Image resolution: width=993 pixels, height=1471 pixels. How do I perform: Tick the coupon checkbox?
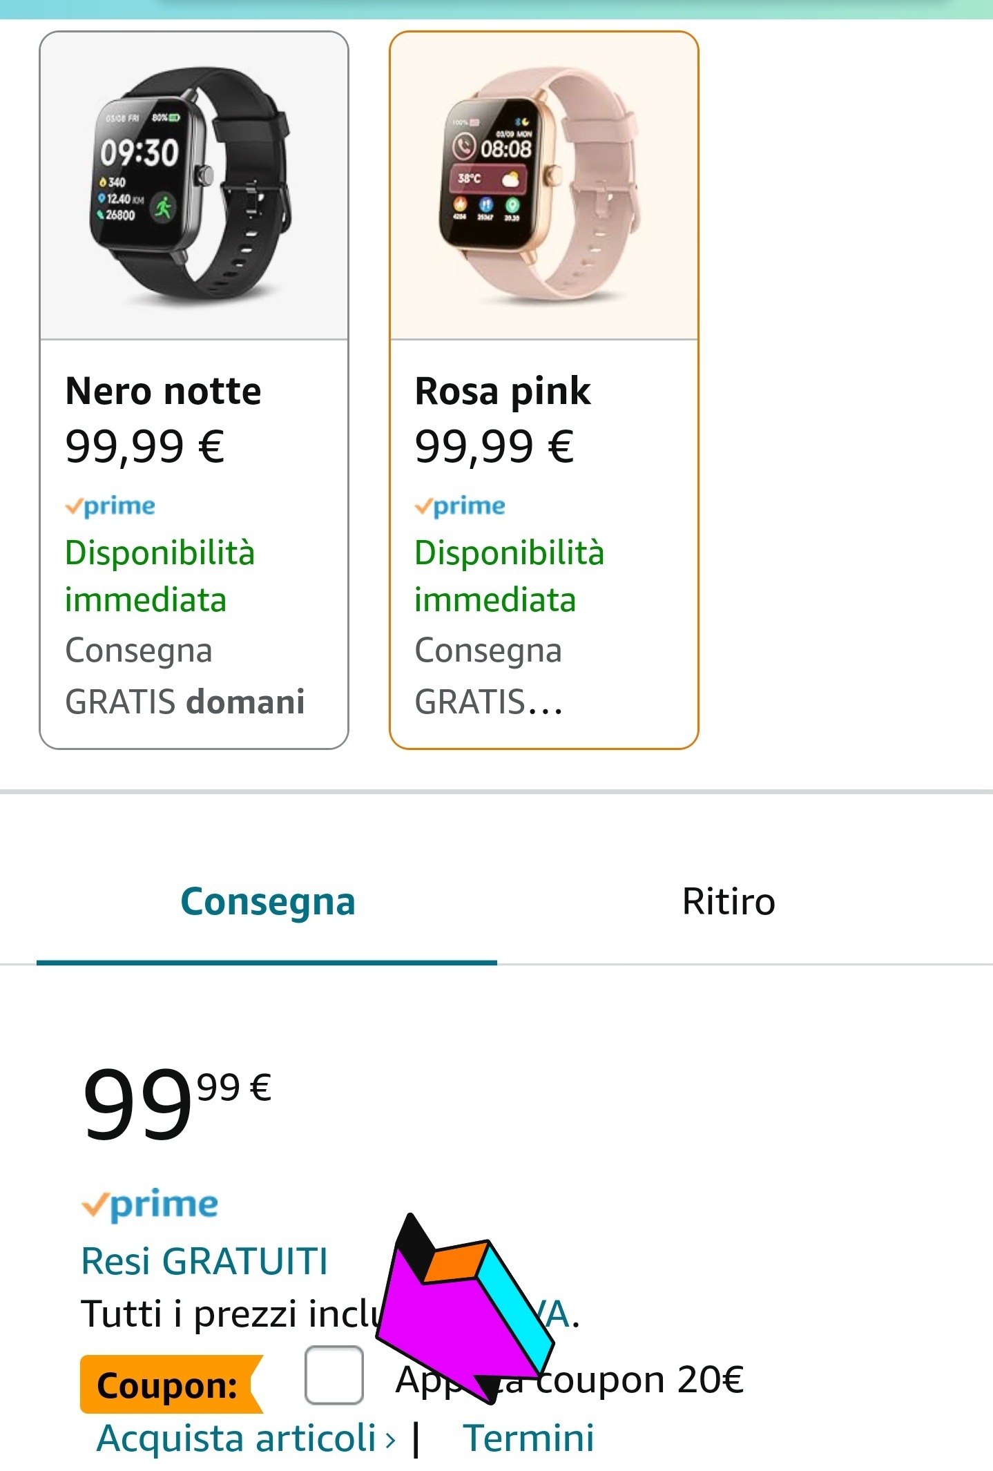tap(334, 1375)
